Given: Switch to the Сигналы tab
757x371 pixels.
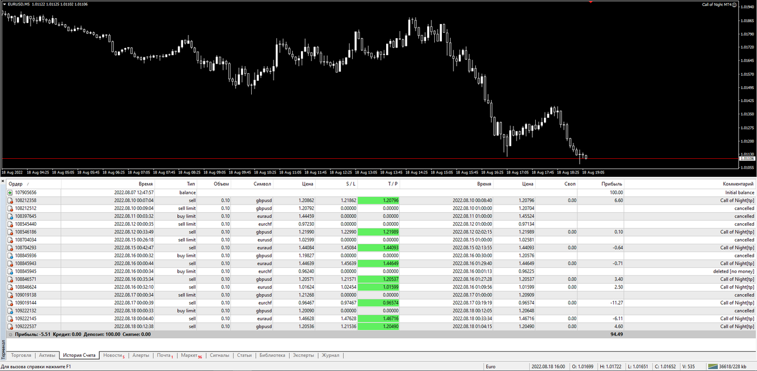Looking at the screenshot, I should (219, 355).
